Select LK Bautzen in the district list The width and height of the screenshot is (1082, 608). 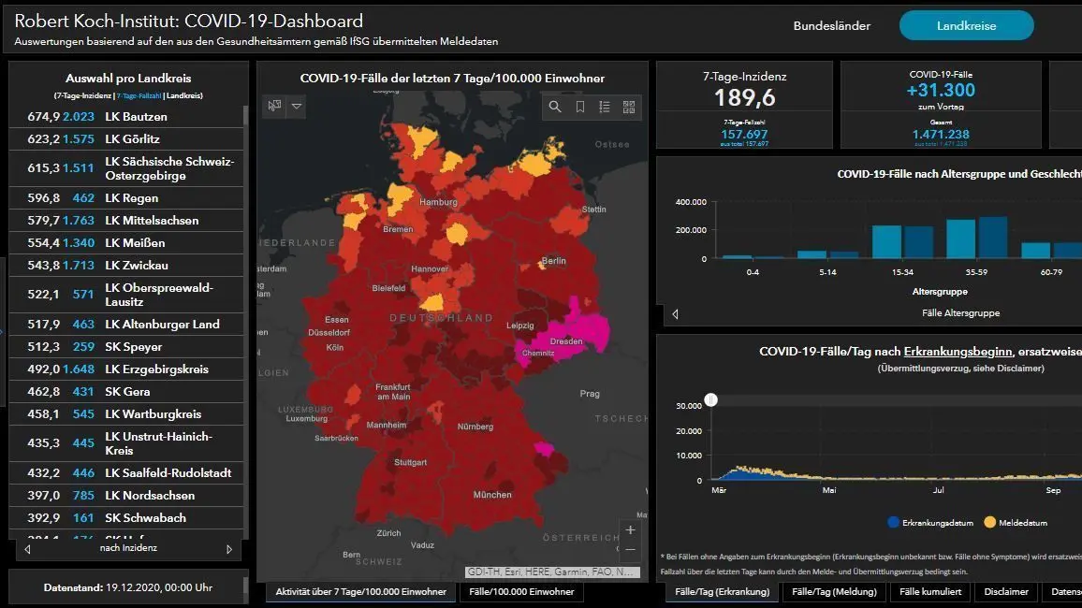[126, 117]
